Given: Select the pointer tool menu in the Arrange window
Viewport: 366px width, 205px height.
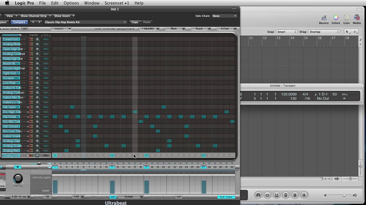Looking at the screenshot, I should click(347, 32).
